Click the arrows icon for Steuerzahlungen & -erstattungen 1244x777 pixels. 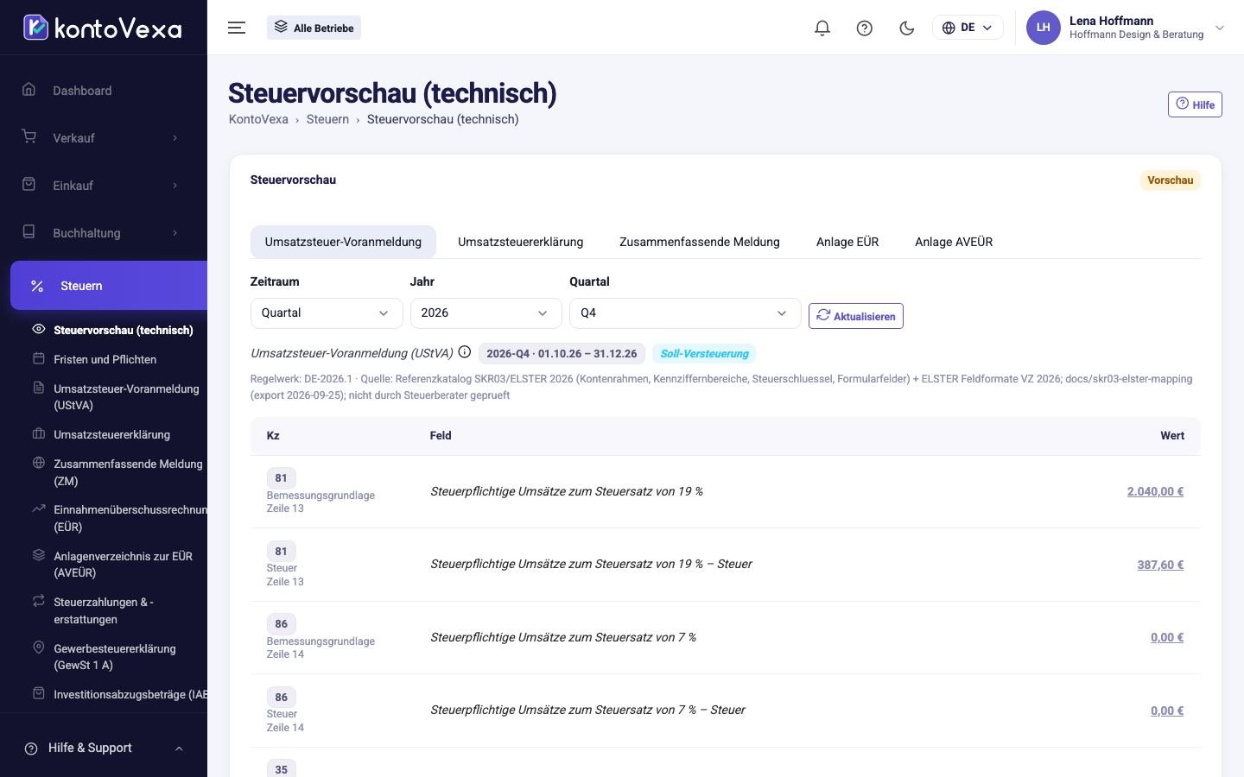[38, 601]
